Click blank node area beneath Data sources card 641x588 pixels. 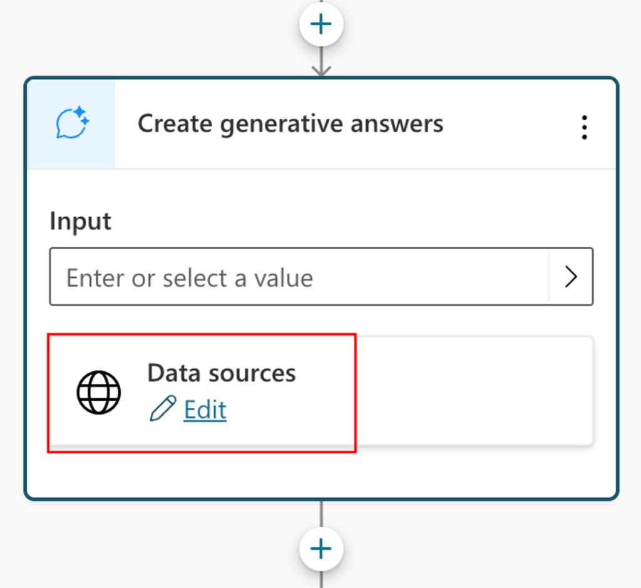(x=321, y=472)
